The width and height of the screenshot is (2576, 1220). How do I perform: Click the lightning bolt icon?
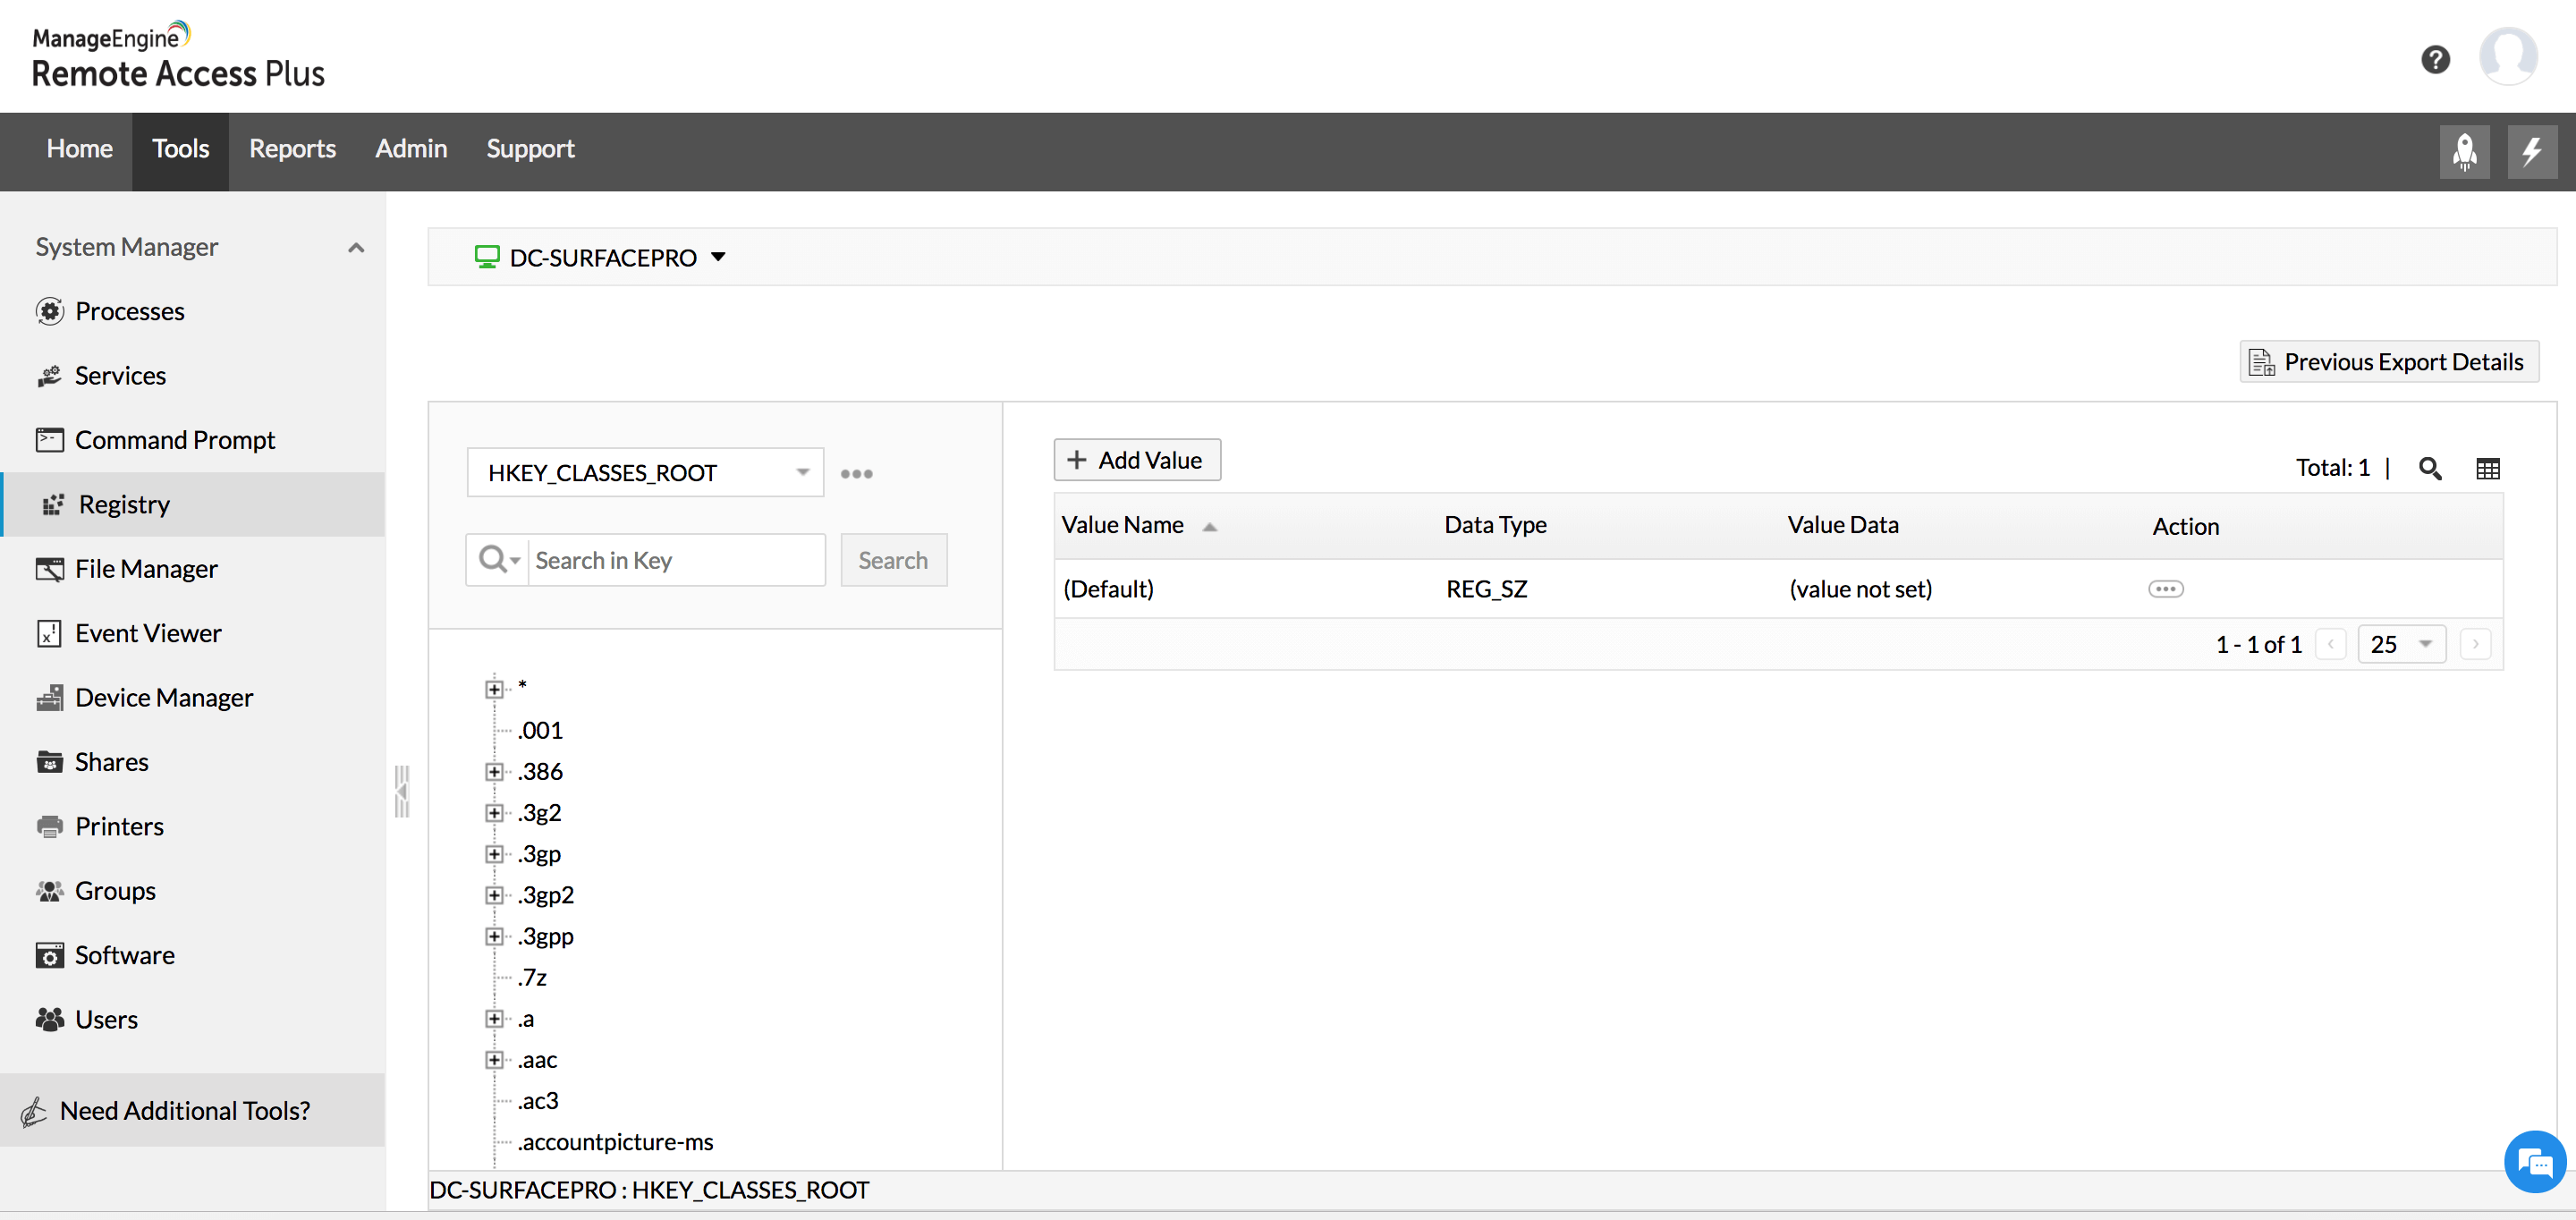(x=2531, y=151)
